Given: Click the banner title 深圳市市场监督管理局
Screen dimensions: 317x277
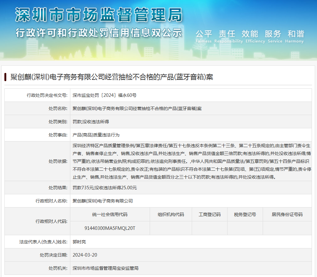Looking at the screenshot, I should tap(99, 14).
